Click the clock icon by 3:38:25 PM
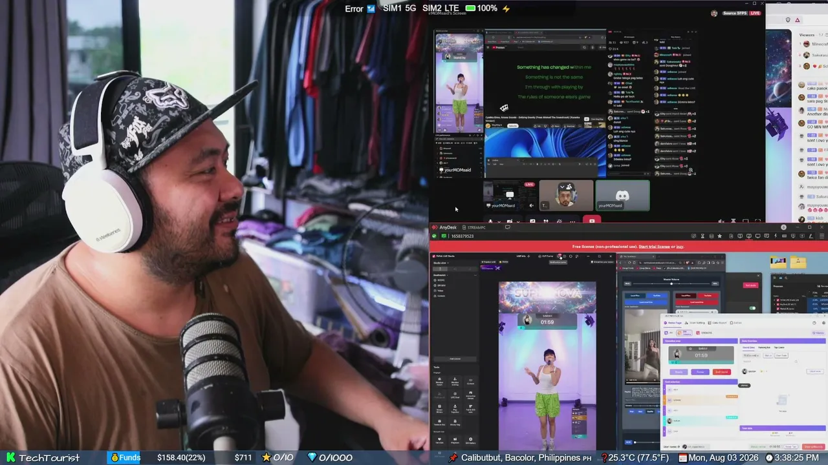This screenshot has height=465, width=828. (769, 457)
